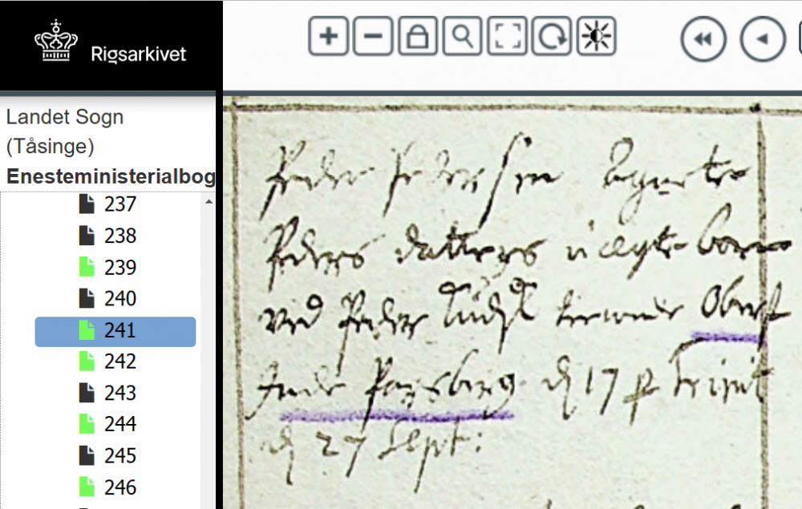The image size is (802, 509).
Task: Click the page list scroll-up arrow
Action: click(209, 202)
